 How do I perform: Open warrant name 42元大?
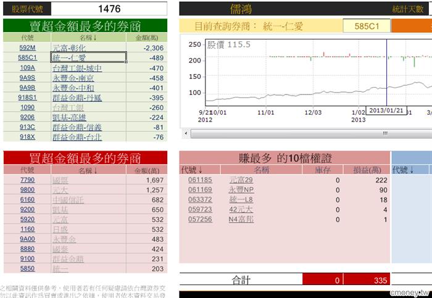click(x=241, y=210)
